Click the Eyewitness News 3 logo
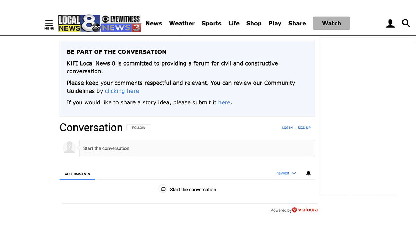This screenshot has width=416, height=234. coord(121,23)
